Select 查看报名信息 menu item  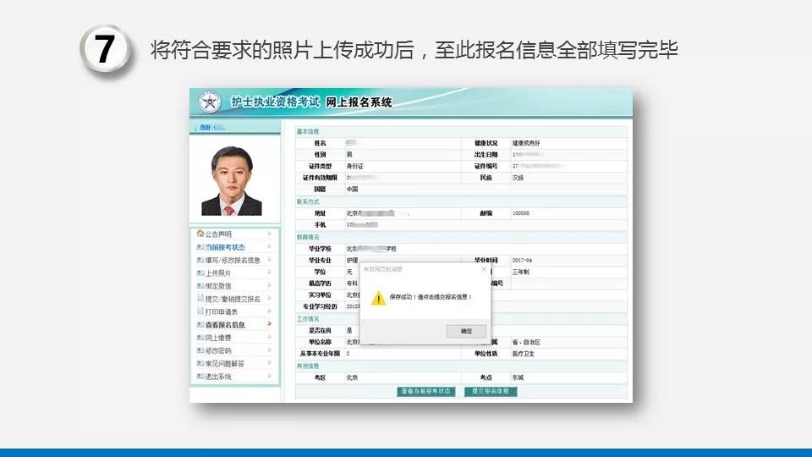(225, 324)
